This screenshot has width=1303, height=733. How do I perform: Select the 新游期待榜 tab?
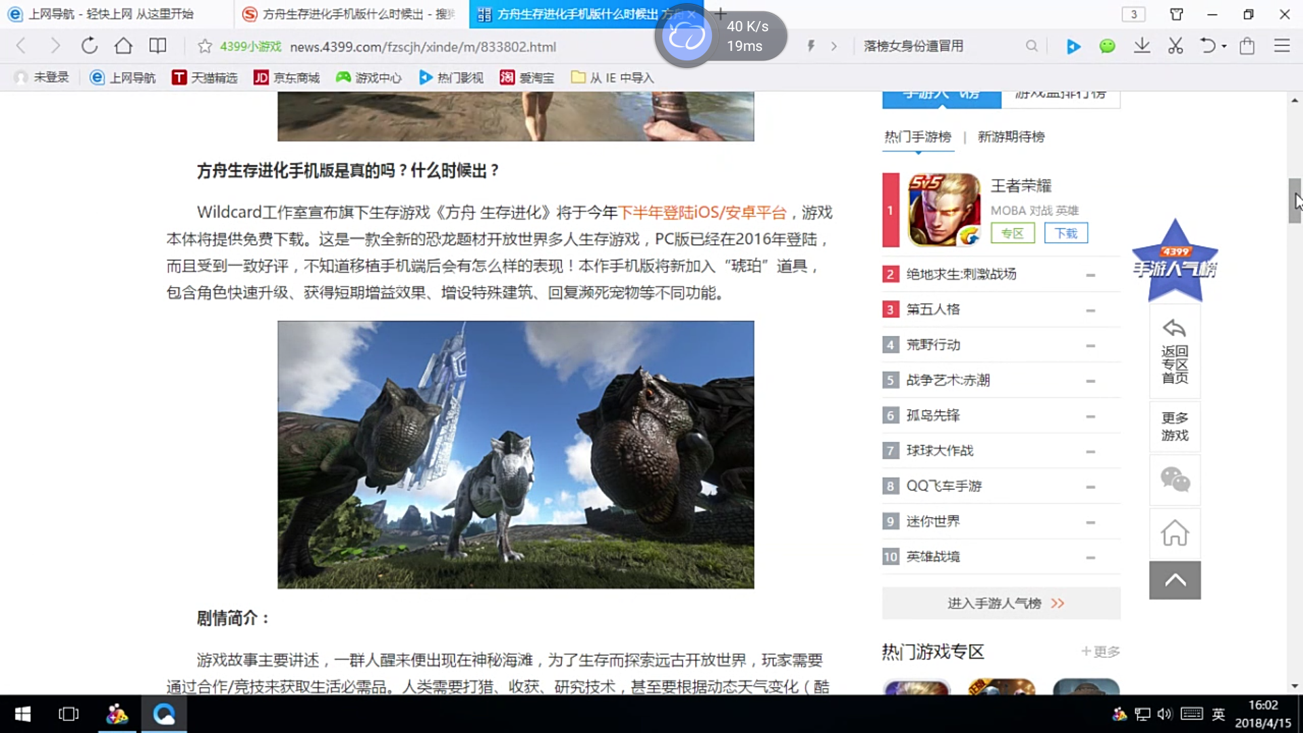tap(1011, 137)
